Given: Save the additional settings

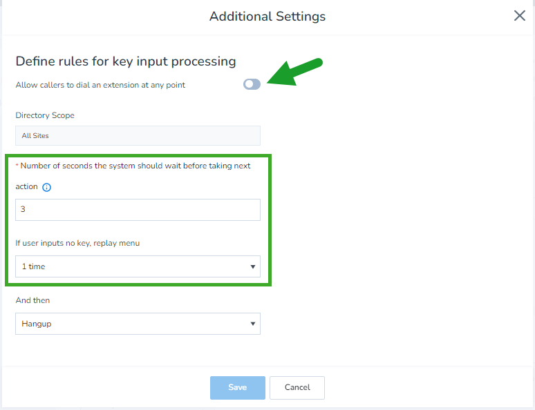Looking at the screenshot, I should pyautogui.click(x=238, y=387).
